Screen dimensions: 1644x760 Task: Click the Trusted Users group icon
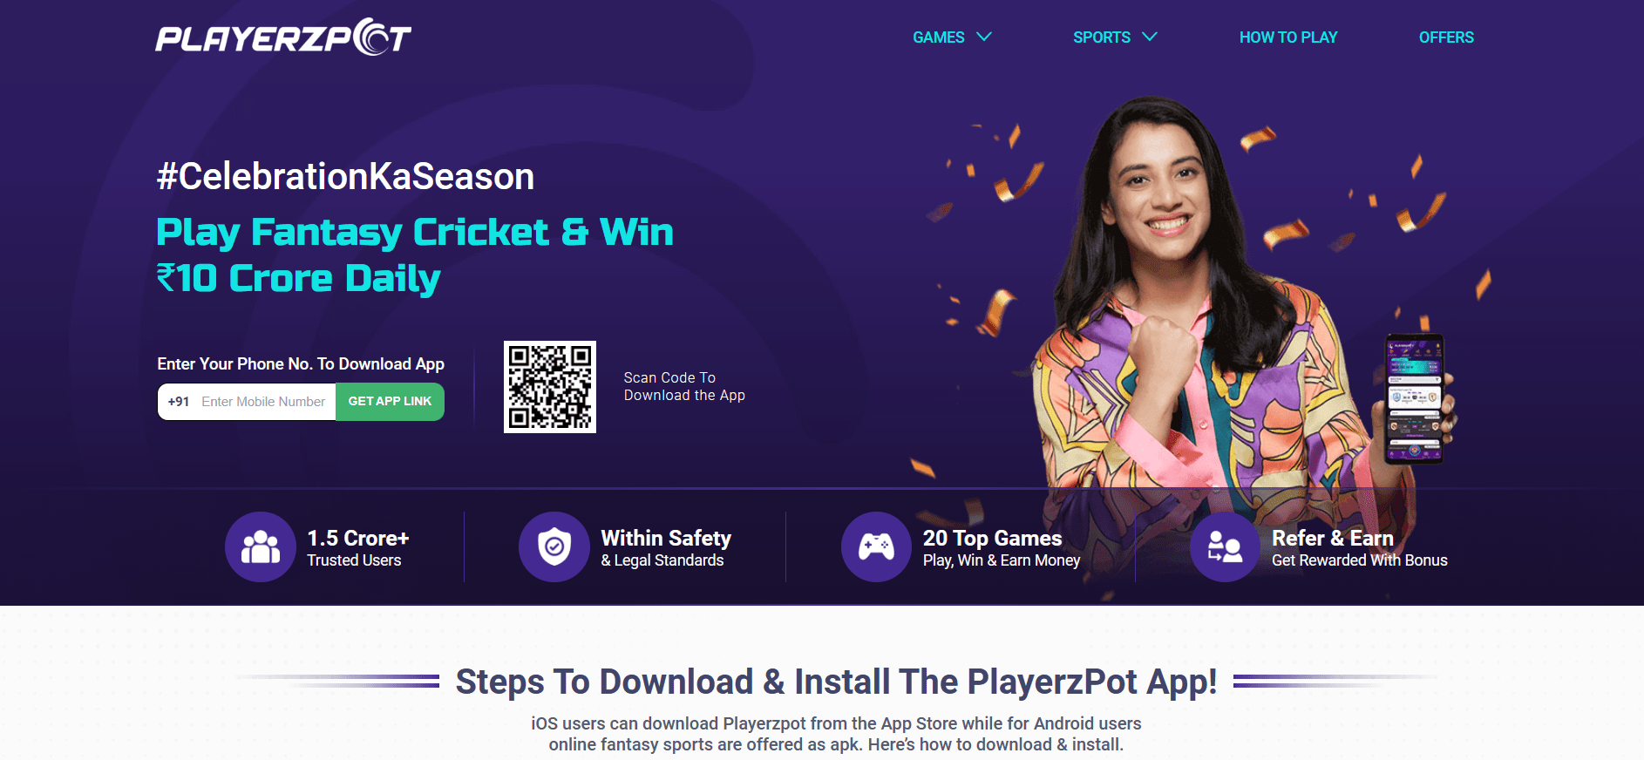pos(261,546)
